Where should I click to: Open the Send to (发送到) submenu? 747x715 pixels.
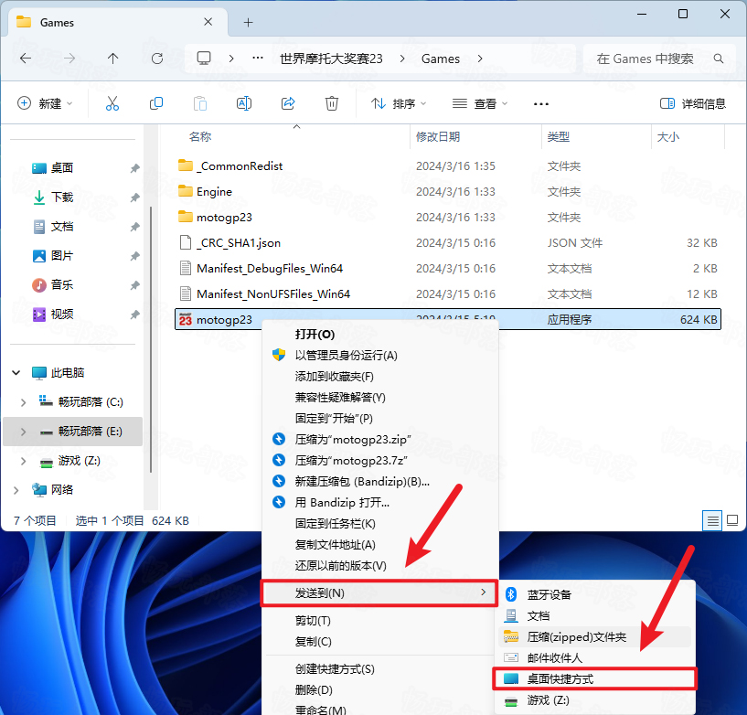379,593
